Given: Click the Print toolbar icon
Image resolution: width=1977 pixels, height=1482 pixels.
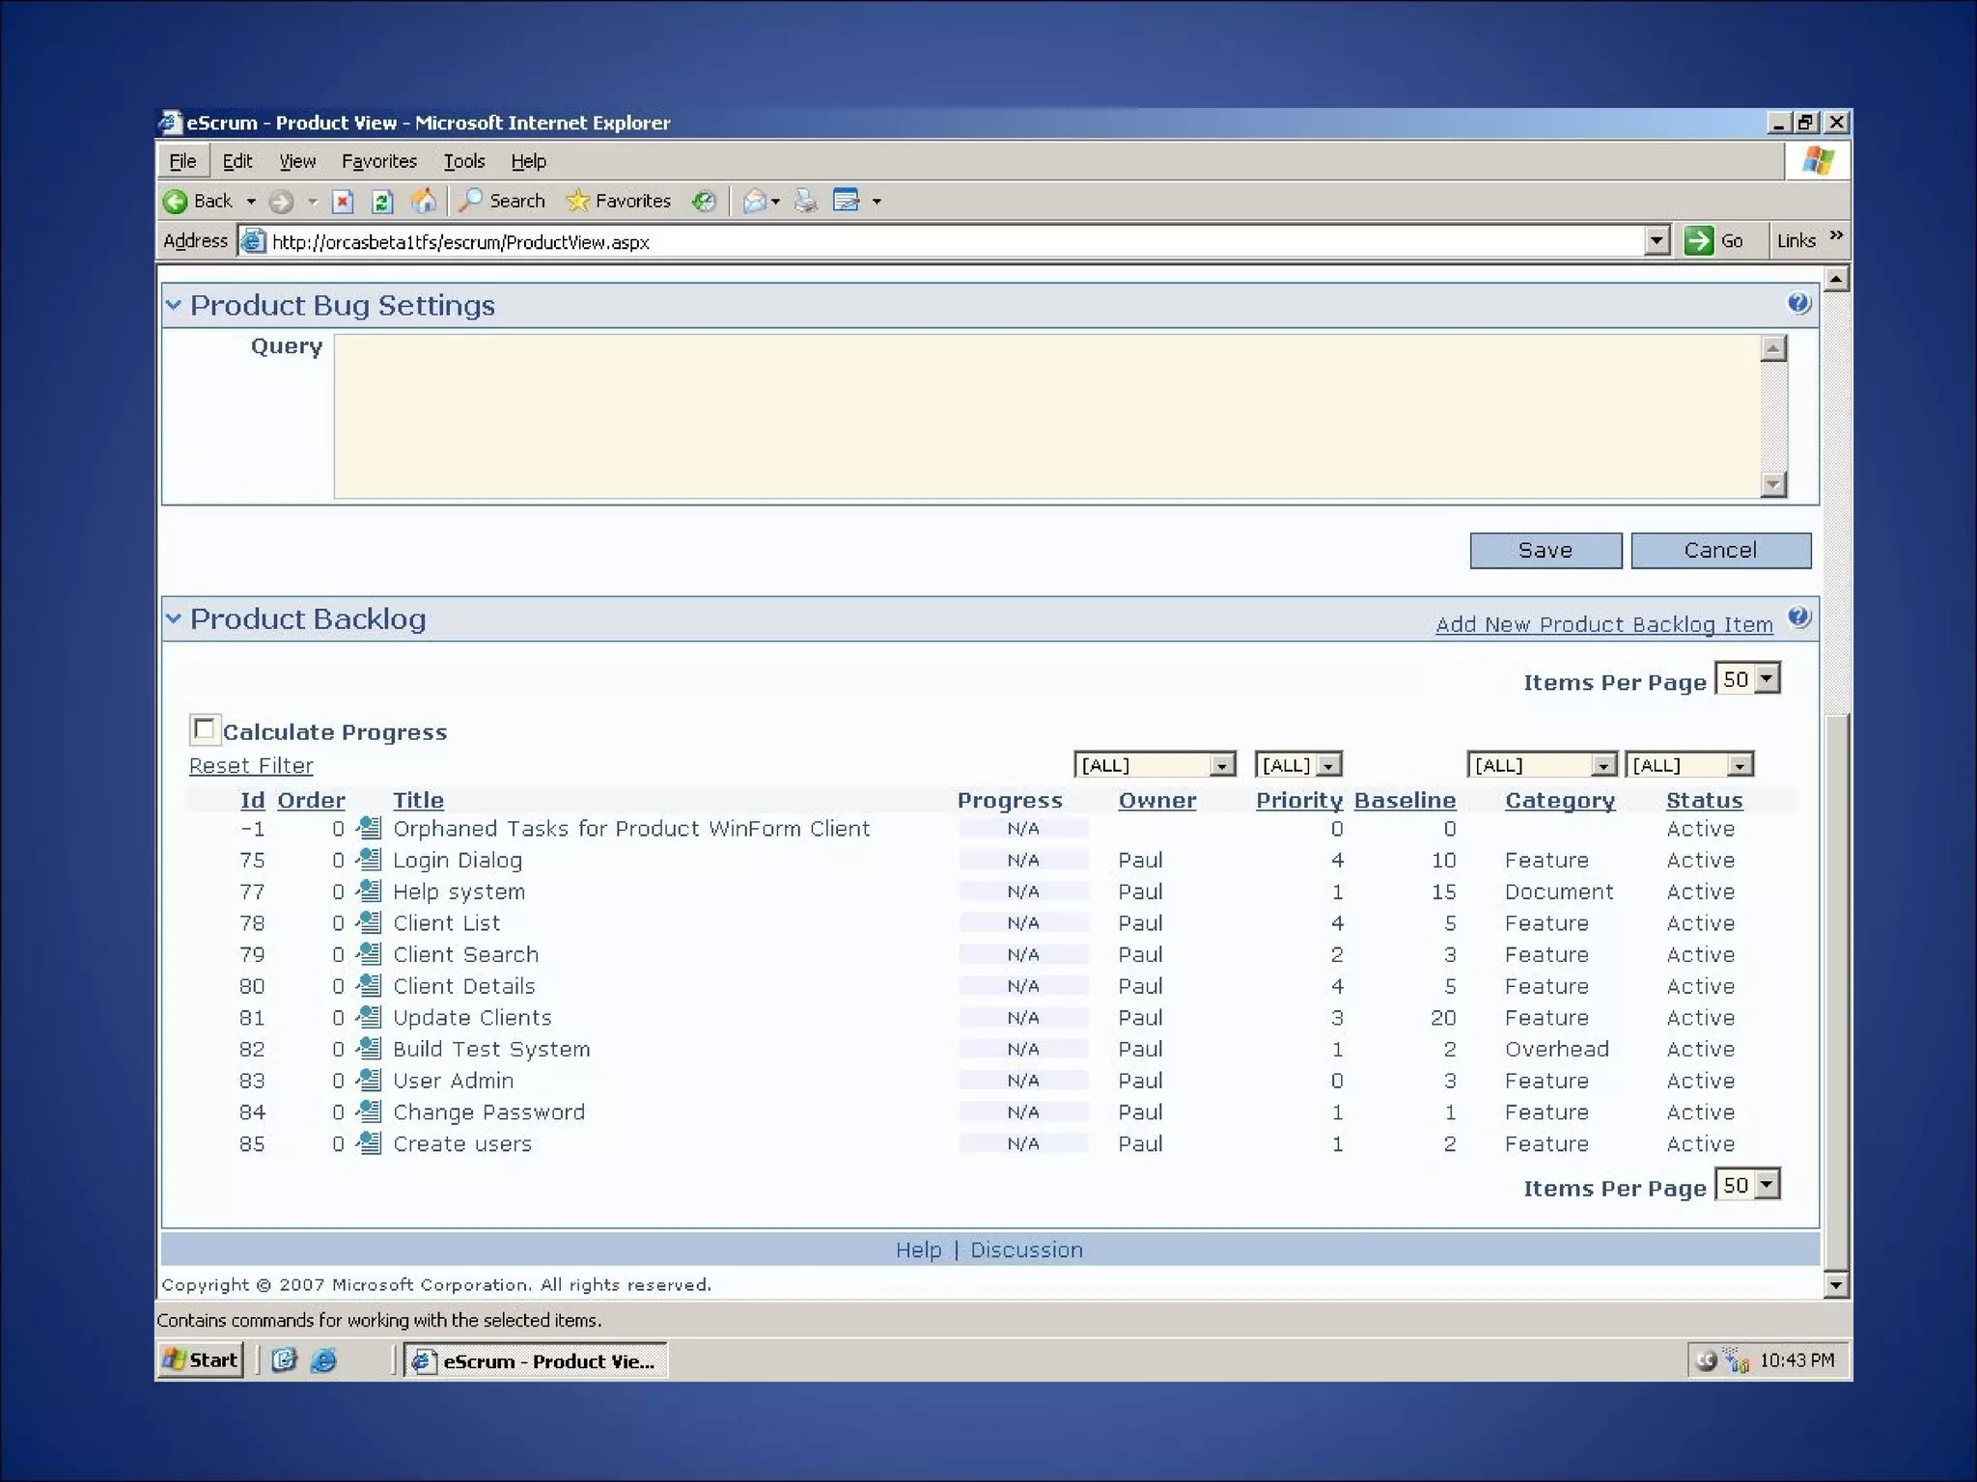Looking at the screenshot, I should tap(805, 201).
